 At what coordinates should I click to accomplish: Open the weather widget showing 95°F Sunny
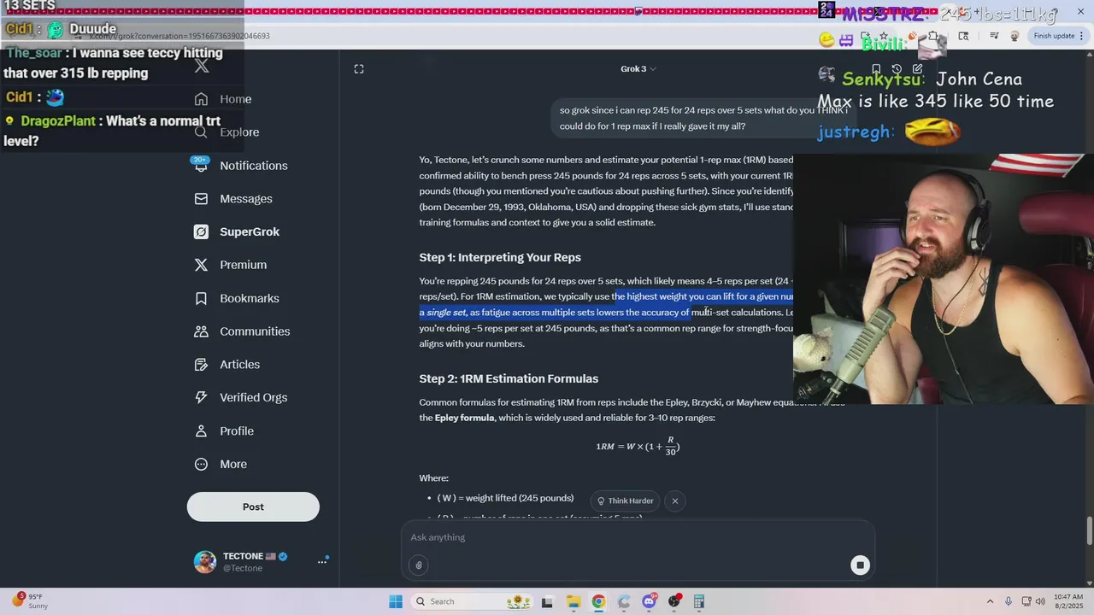pyautogui.click(x=30, y=601)
